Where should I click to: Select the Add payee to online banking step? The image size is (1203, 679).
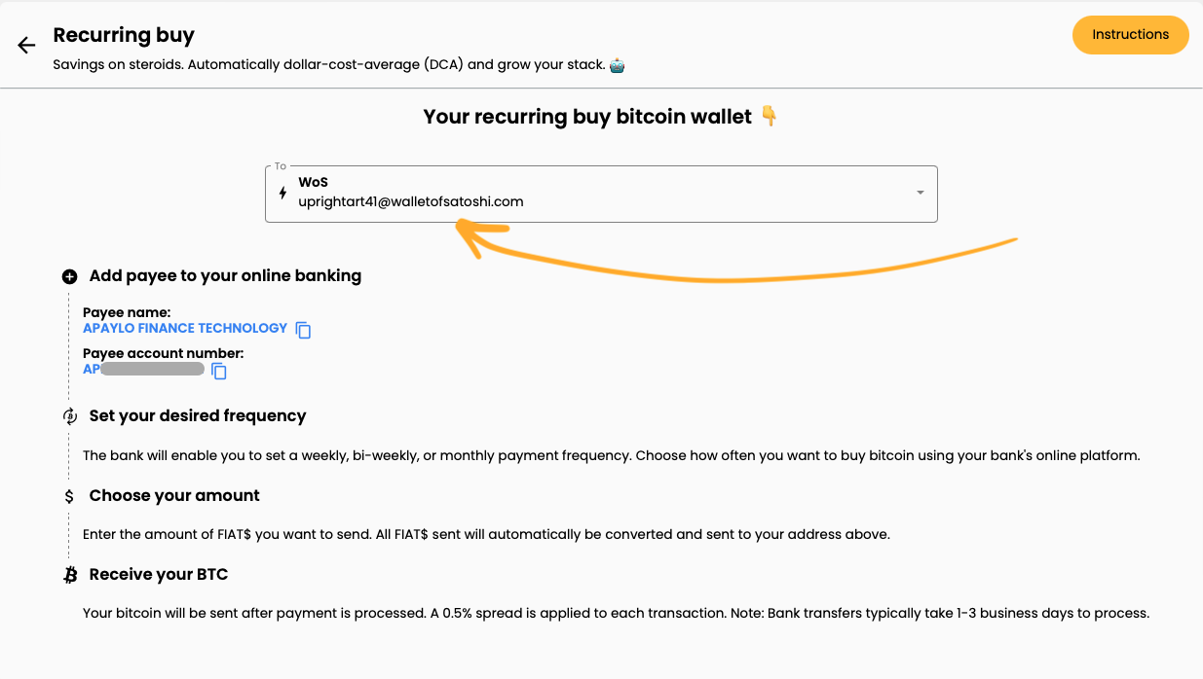point(225,276)
